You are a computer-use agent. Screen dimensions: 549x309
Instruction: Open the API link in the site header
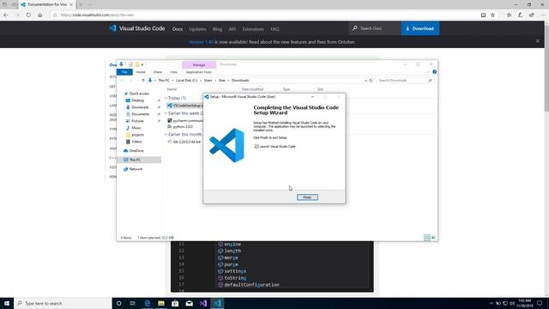[x=232, y=29]
